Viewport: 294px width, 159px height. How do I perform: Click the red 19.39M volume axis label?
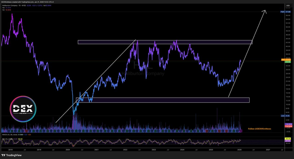[x=288, y=126]
